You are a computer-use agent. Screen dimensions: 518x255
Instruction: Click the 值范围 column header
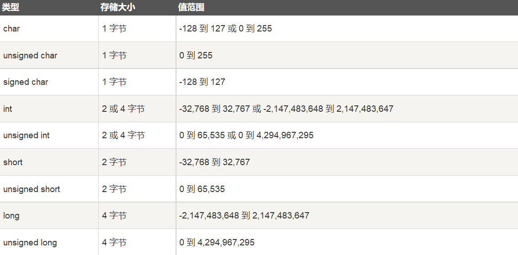(191, 8)
